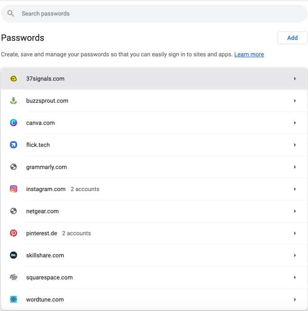Viewport: 308px width, 311px height.
Task: Add a new password
Action: pos(292,38)
